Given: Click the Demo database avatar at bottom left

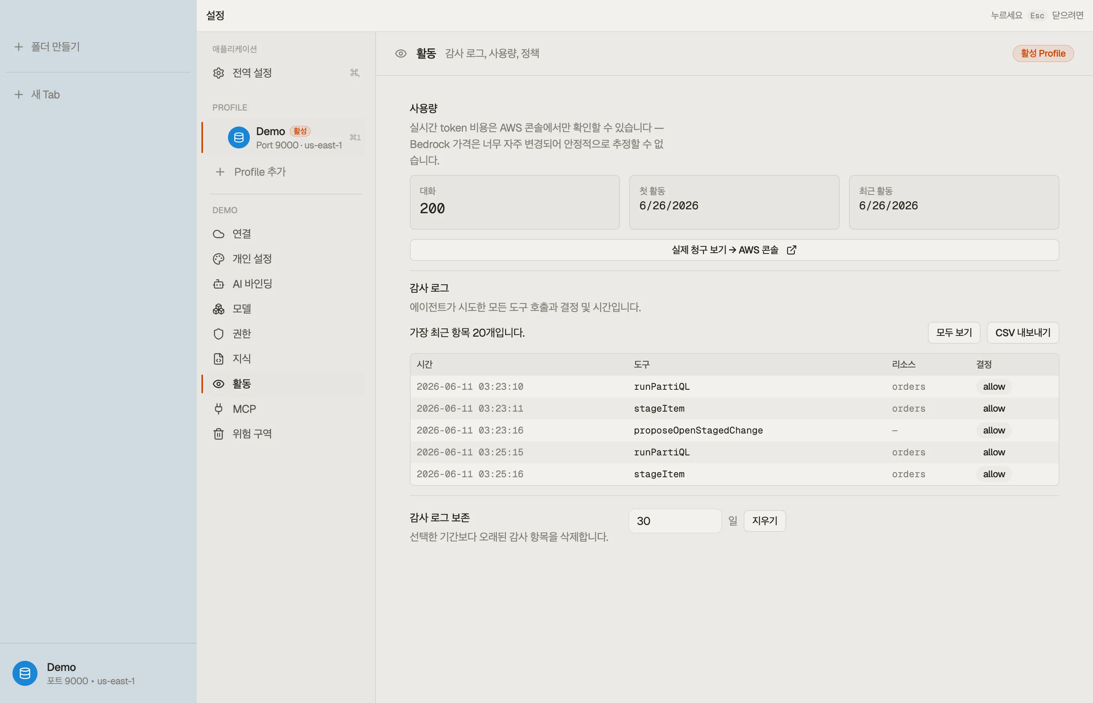Looking at the screenshot, I should click(25, 673).
